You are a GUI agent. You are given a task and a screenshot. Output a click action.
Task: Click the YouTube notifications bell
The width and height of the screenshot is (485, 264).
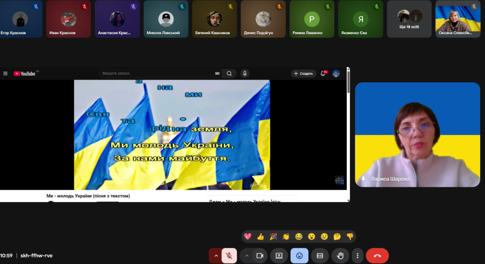[323, 73]
